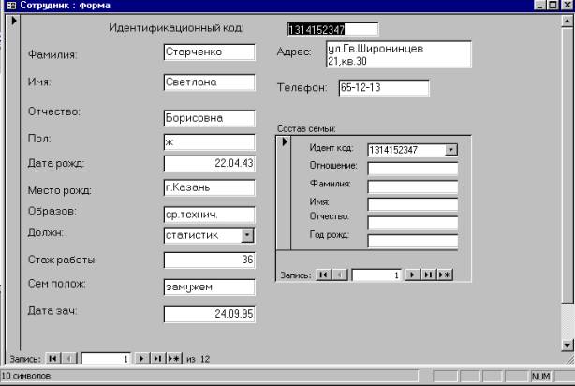Viewport: 575px width, 386px height.
Task: Jump to last record in main navigator
Action: coord(157,358)
